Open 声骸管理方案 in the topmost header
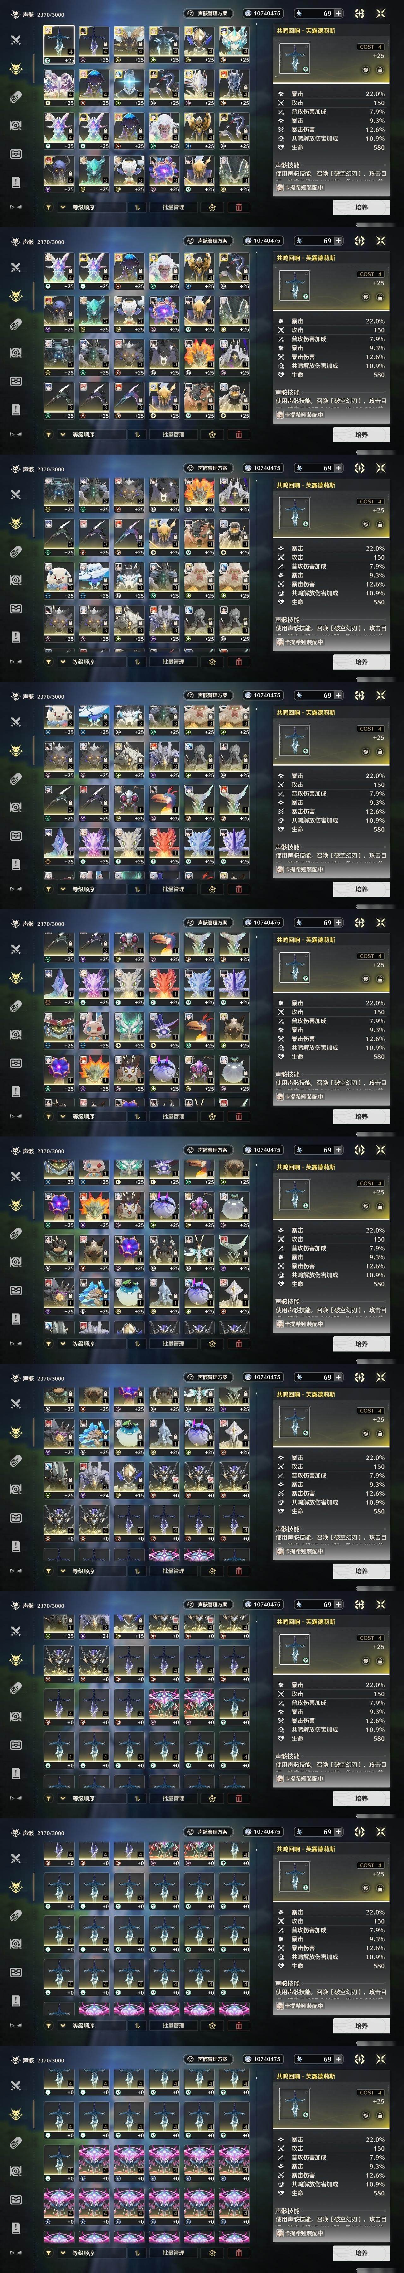This screenshot has width=404, height=2273. (208, 13)
